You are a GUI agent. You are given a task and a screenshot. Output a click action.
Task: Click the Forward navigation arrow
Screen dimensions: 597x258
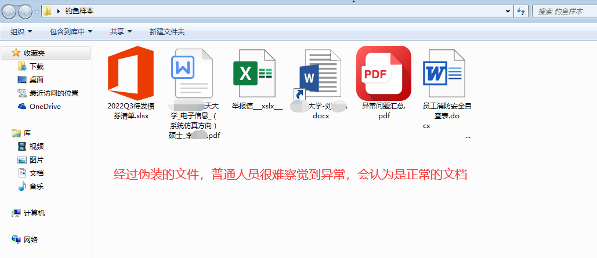(26, 12)
